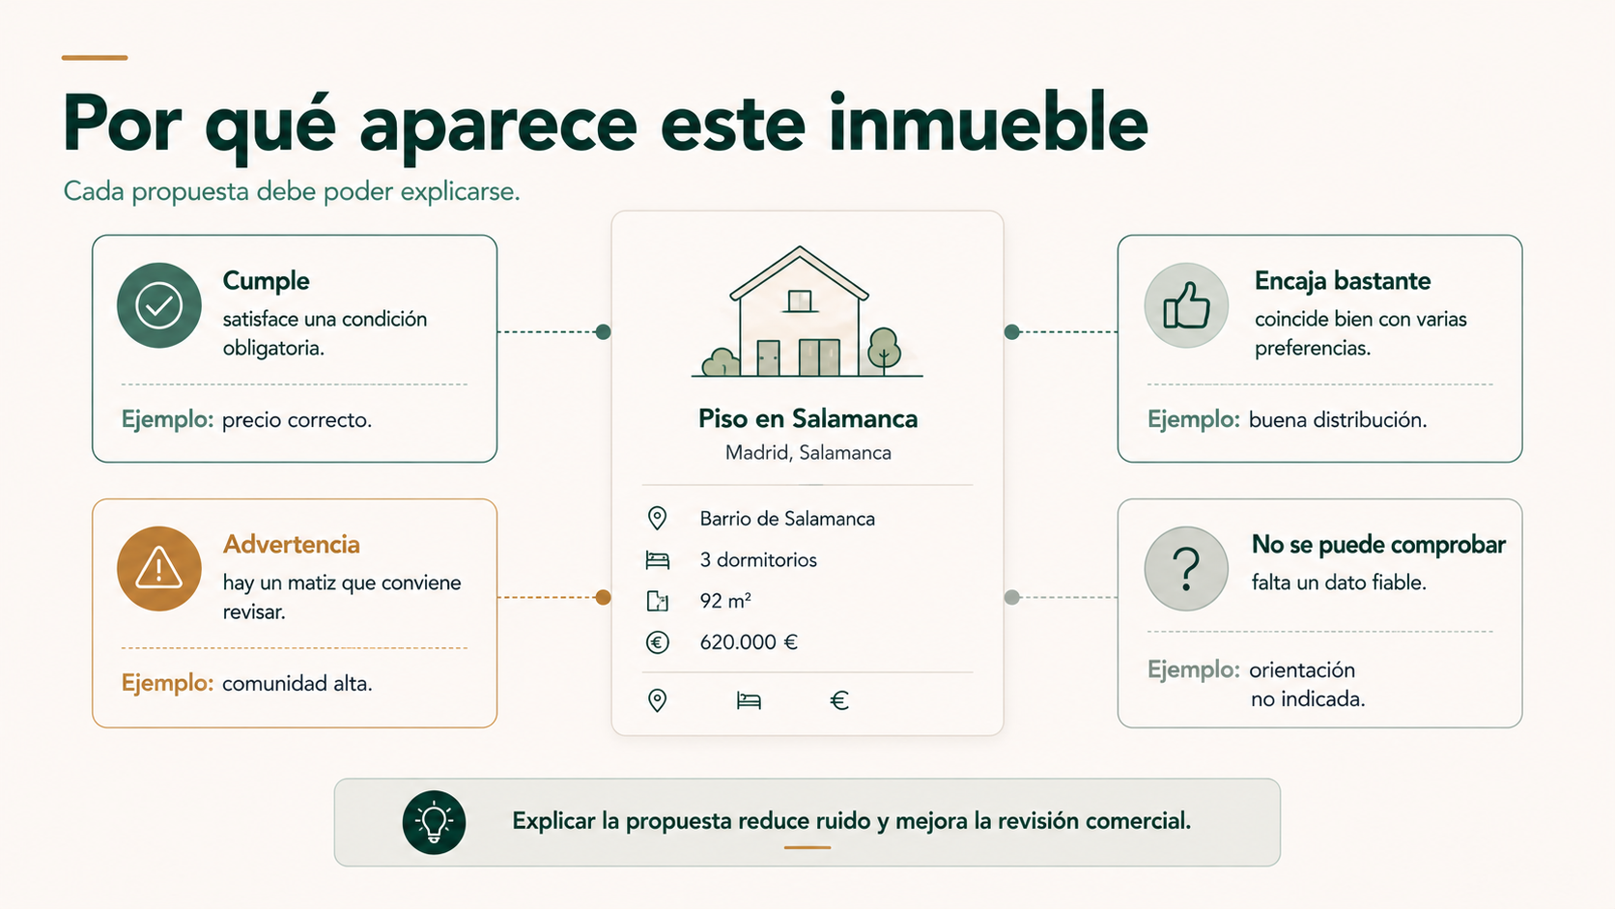Click the example 'orientación no indicada.'

pos(1308,685)
